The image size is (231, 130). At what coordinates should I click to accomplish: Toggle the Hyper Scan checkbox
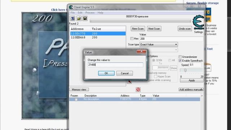(x=156, y=77)
